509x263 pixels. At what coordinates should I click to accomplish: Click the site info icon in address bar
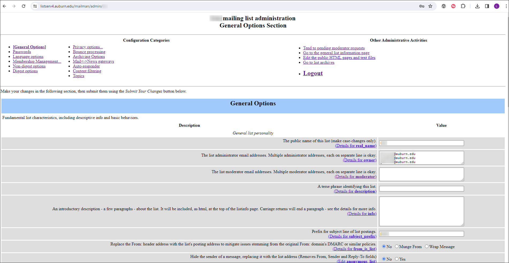point(35,6)
